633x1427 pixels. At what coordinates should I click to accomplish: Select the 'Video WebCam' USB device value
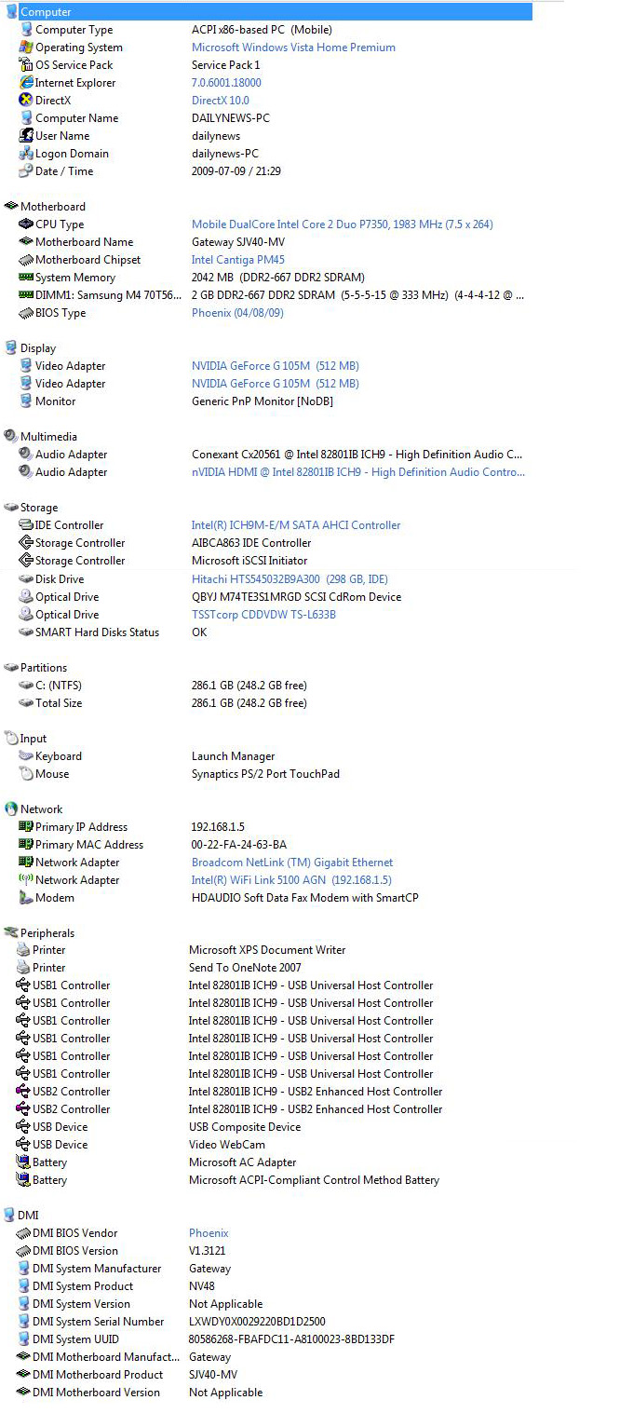227,1145
